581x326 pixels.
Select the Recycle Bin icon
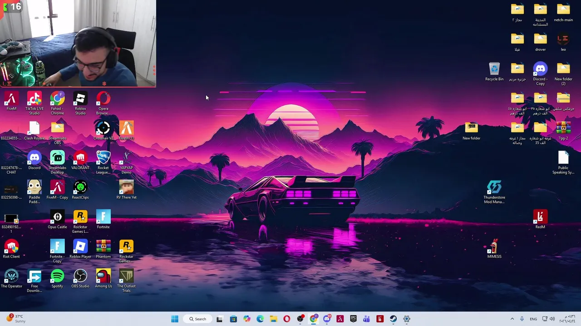point(494,72)
